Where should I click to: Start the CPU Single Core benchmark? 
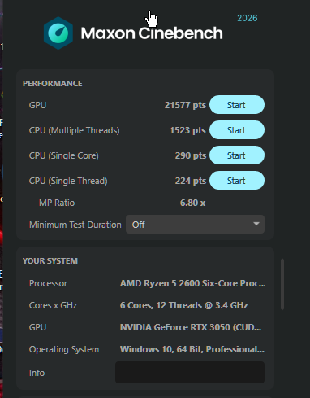(237, 155)
